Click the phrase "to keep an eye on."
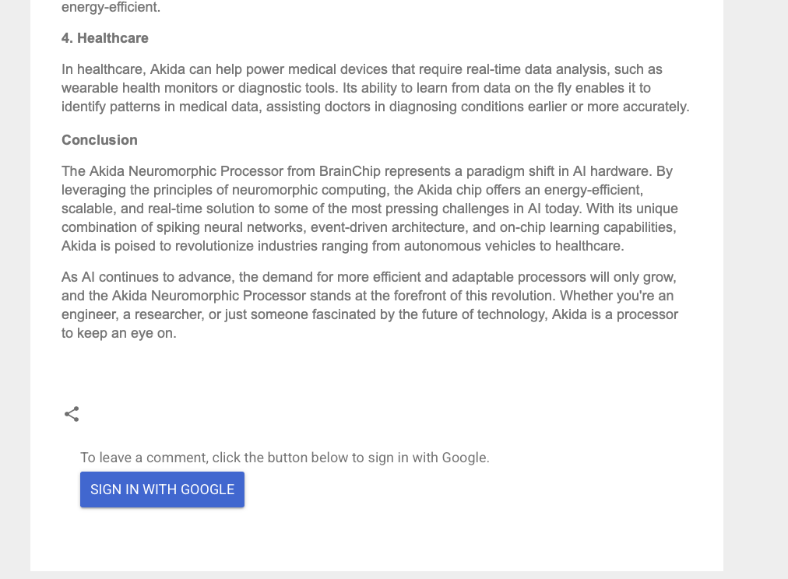 (119, 333)
